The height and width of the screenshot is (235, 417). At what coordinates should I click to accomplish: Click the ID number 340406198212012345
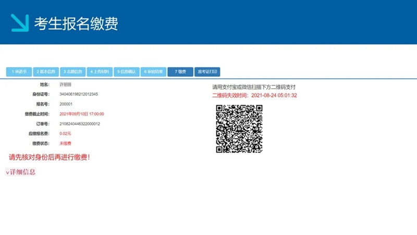point(79,95)
